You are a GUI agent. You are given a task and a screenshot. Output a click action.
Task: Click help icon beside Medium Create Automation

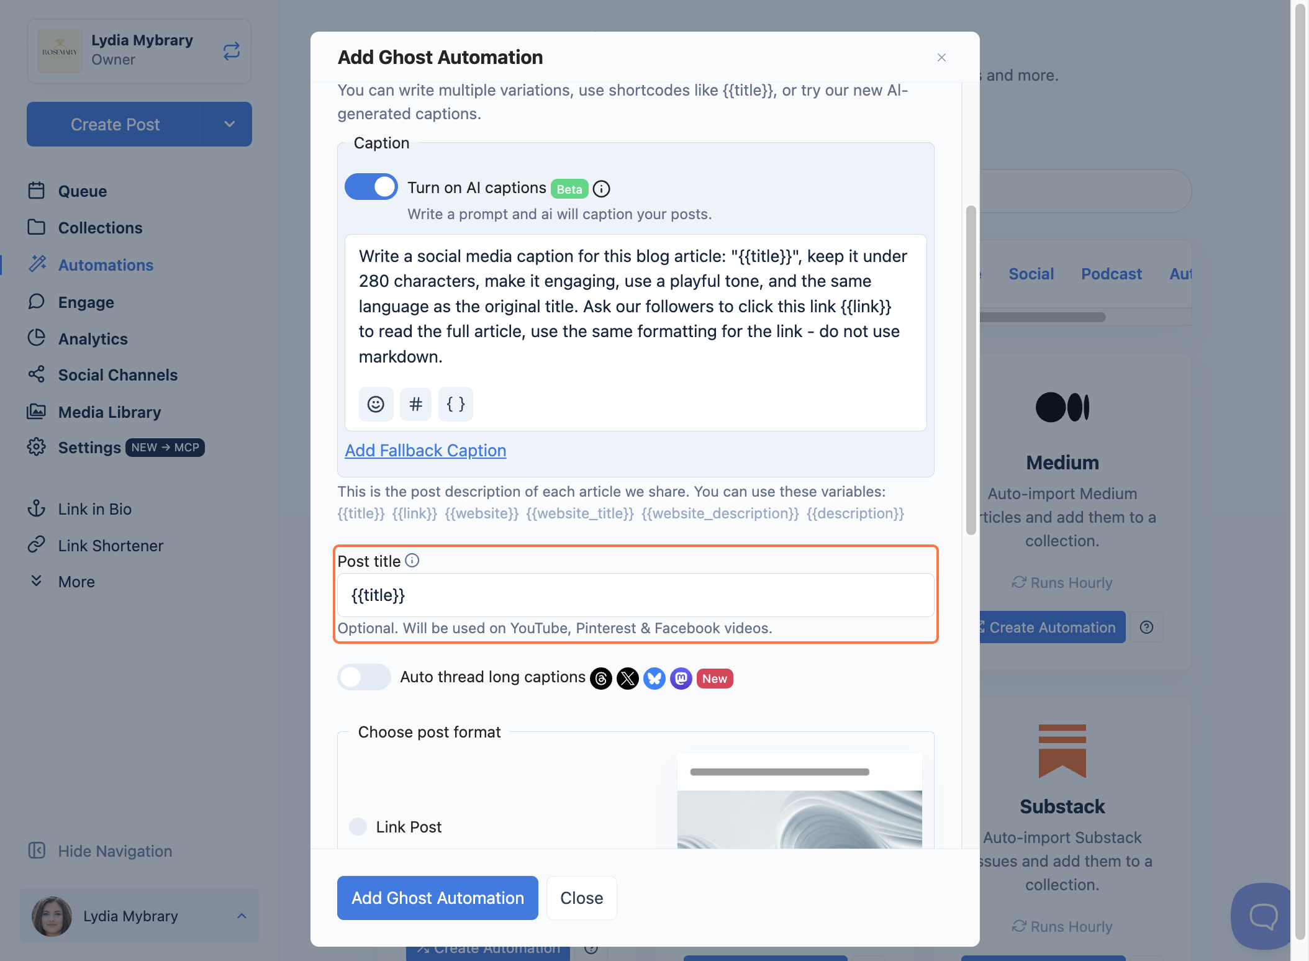[1146, 627]
